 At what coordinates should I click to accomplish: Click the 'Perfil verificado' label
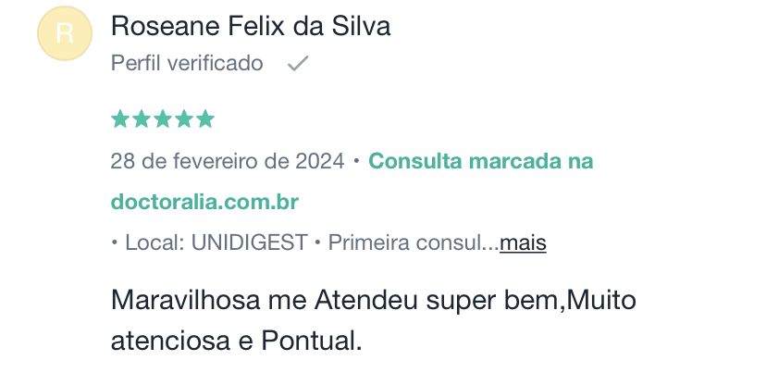pyautogui.click(x=187, y=64)
